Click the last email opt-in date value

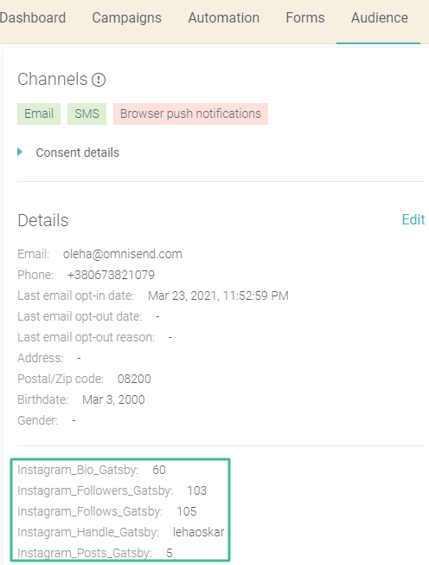pyautogui.click(x=218, y=295)
